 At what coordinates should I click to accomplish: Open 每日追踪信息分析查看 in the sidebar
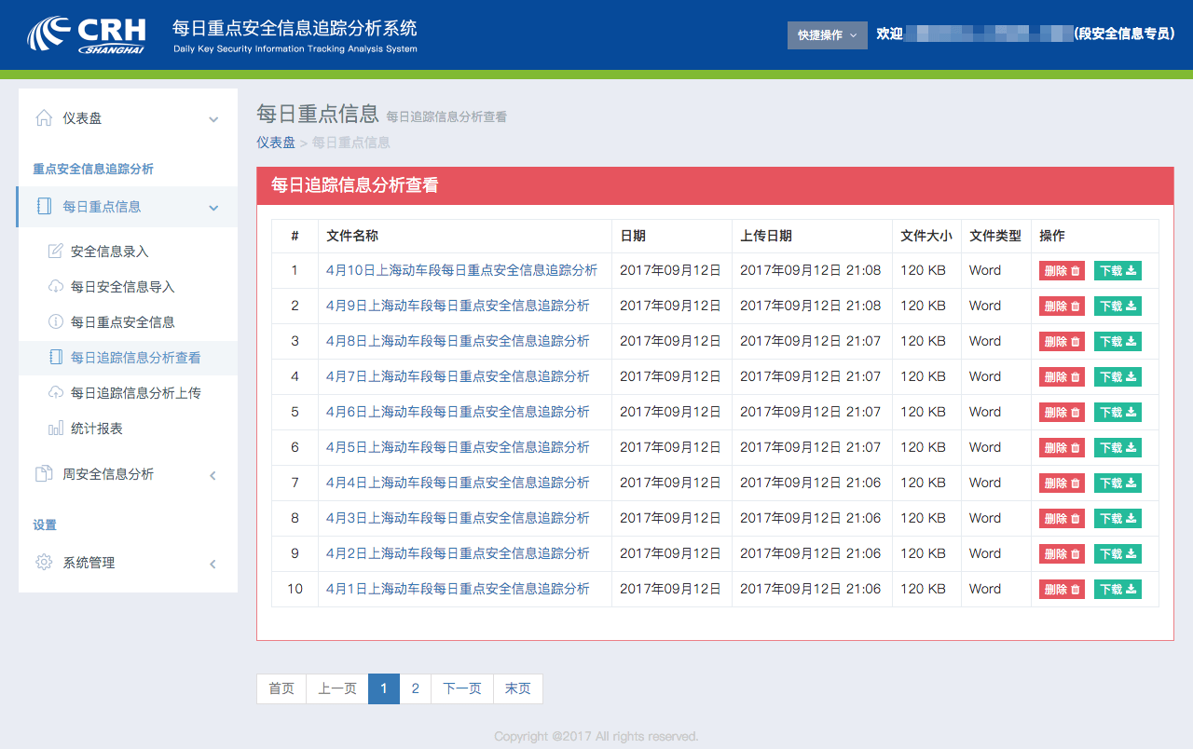(x=135, y=358)
